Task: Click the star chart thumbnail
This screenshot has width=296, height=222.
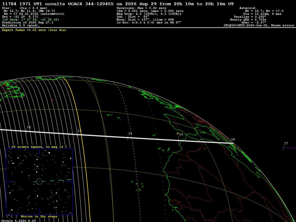Action: 39,182
